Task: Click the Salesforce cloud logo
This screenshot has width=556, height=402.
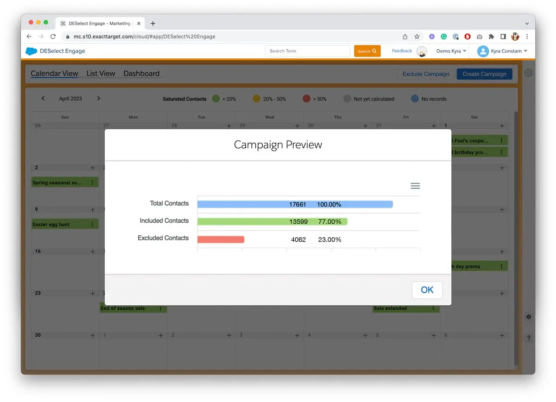Action: point(32,51)
